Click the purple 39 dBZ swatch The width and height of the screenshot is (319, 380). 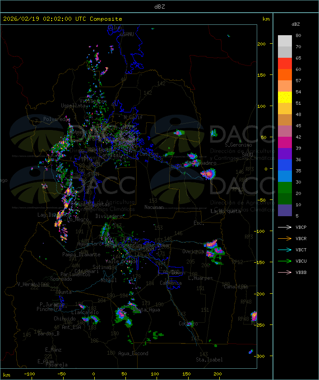click(x=285, y=153)
